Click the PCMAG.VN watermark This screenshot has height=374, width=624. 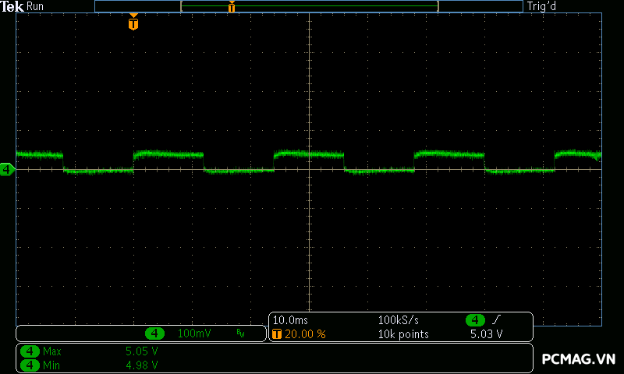coord(579,359)
